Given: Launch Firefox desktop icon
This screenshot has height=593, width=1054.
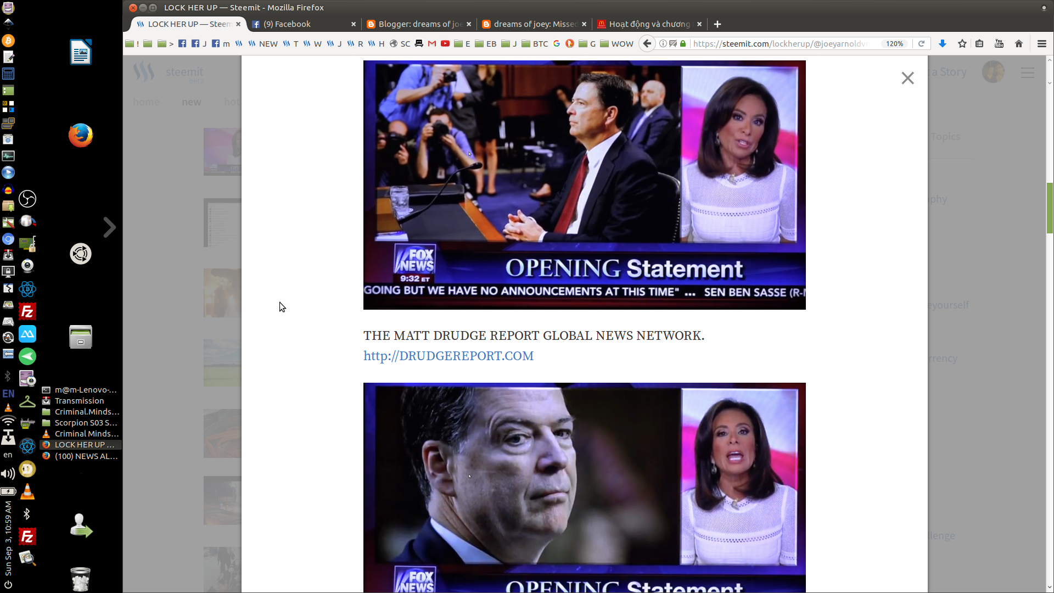Looking at the screenshot, I should click(81, 135).
